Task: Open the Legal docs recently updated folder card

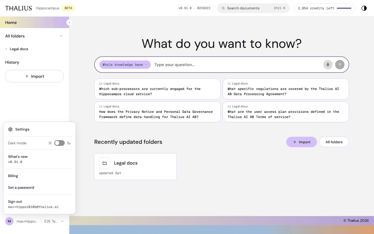Action: click(135, 167)
